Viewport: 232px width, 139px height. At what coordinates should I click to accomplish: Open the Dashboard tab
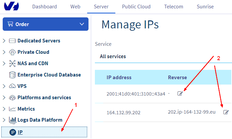(45, 7)
